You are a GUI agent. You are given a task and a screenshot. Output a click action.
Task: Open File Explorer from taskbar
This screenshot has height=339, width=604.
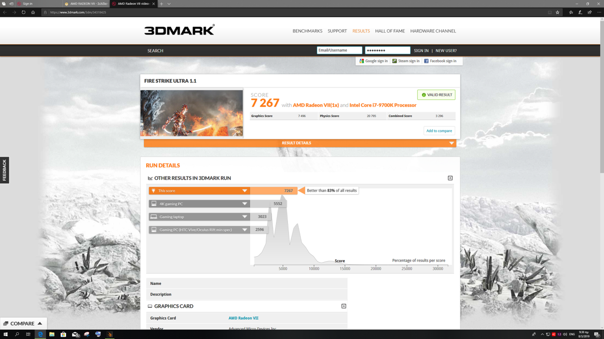coord(52,334)
